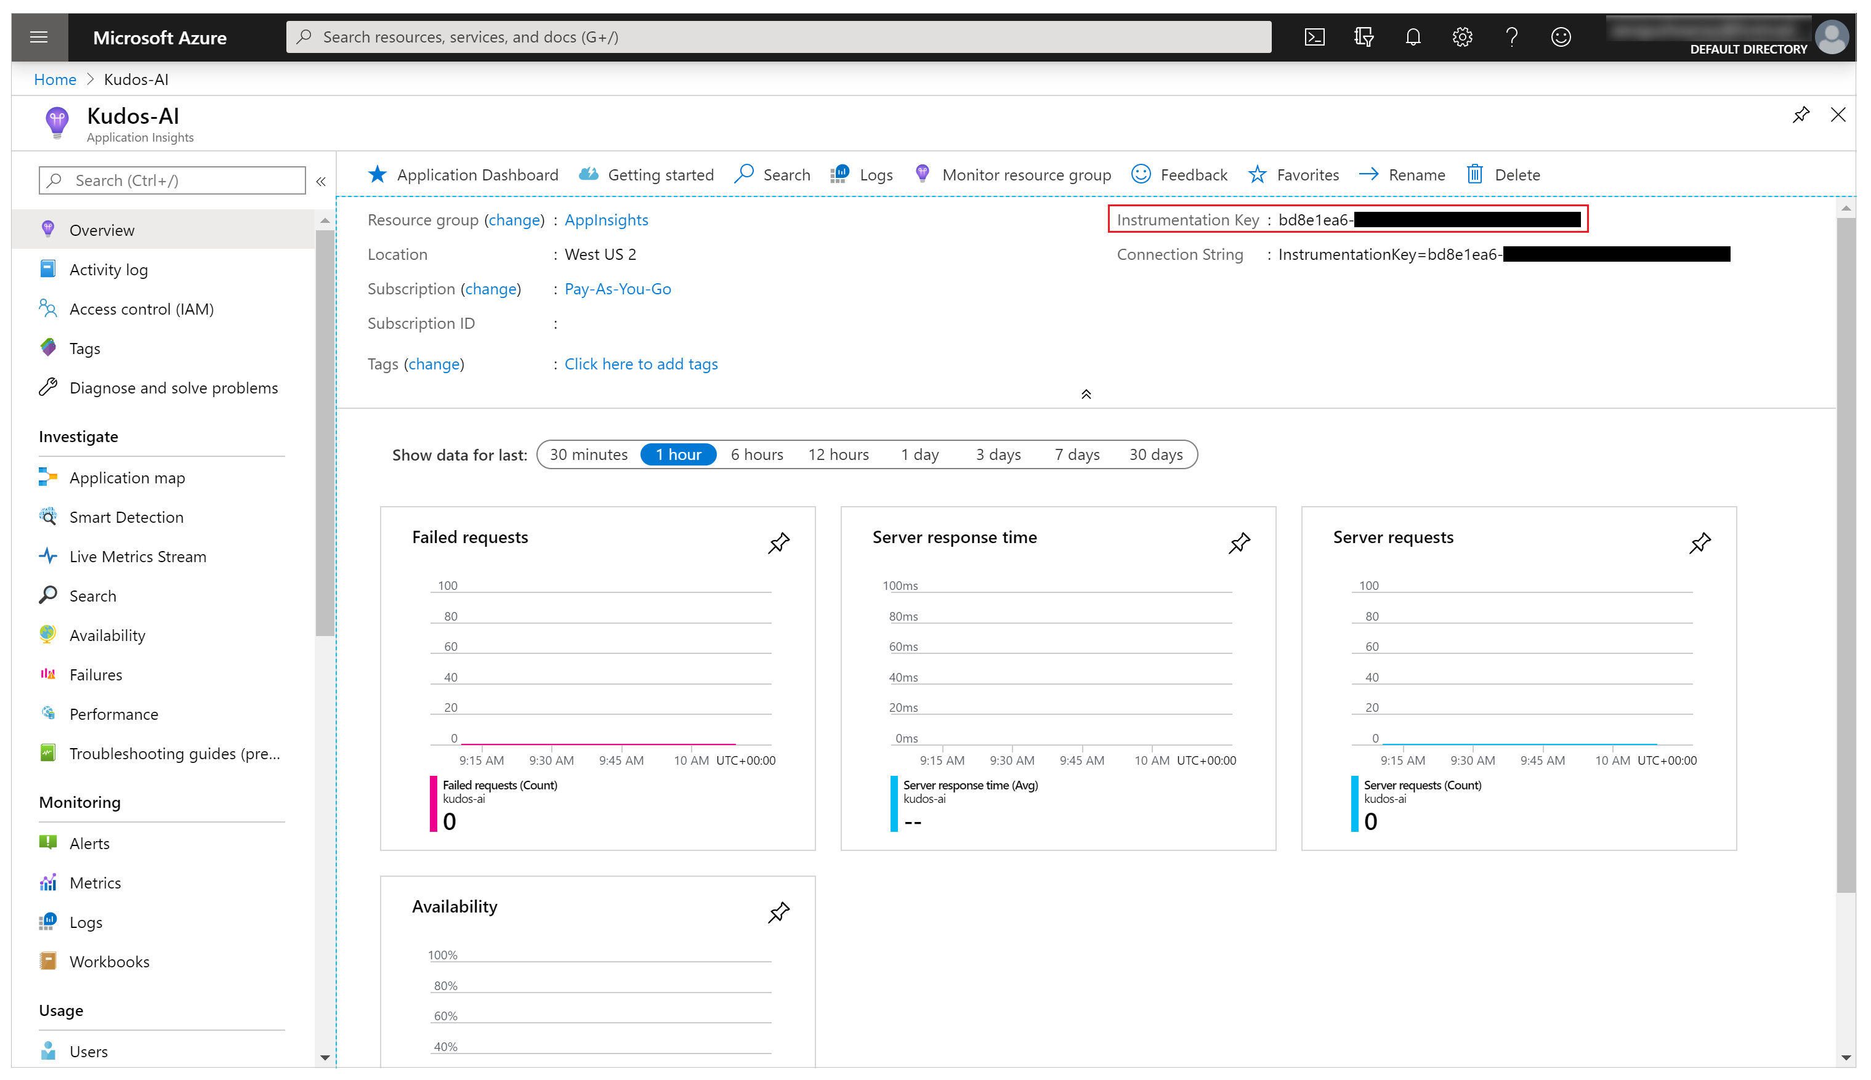Click the Smart Detection icon
1871x1080 pixels.
click(x=47, y=517)
